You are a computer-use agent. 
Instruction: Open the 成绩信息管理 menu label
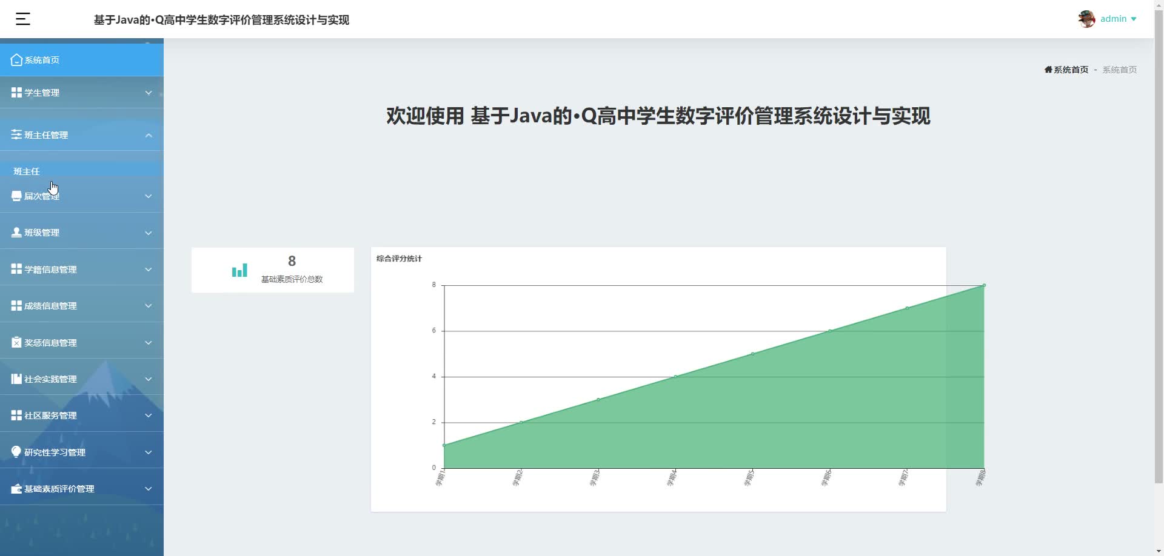[50, 306]
